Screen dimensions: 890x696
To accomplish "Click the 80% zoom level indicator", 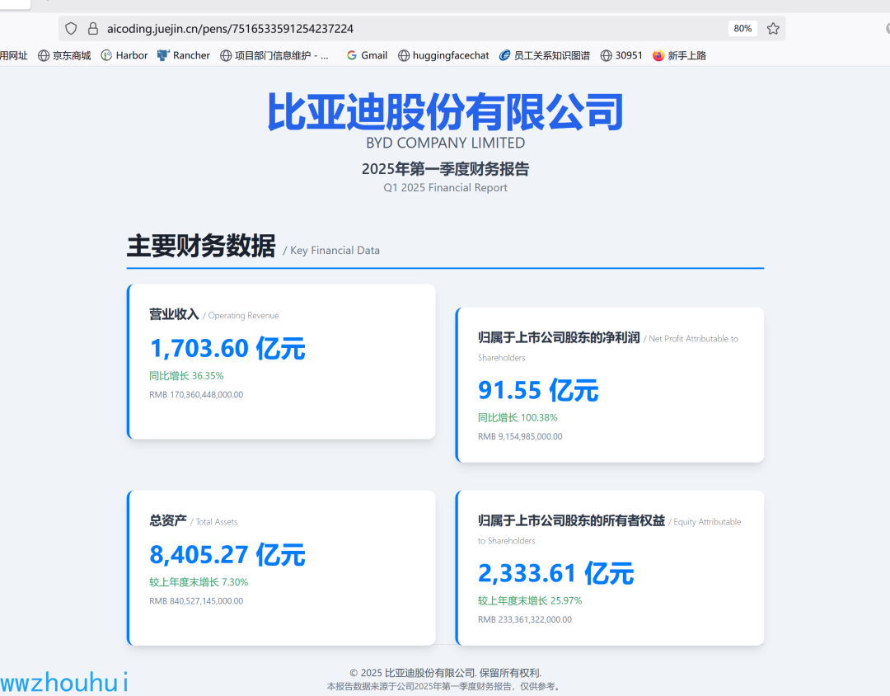I will 742,28.
